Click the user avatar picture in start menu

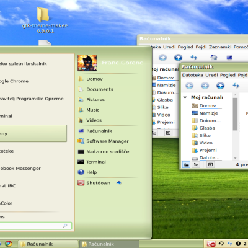[87, 63]
